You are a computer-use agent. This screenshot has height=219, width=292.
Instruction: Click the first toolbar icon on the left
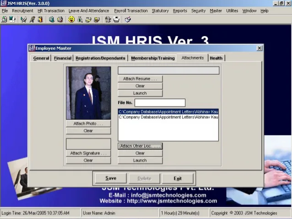4,19
